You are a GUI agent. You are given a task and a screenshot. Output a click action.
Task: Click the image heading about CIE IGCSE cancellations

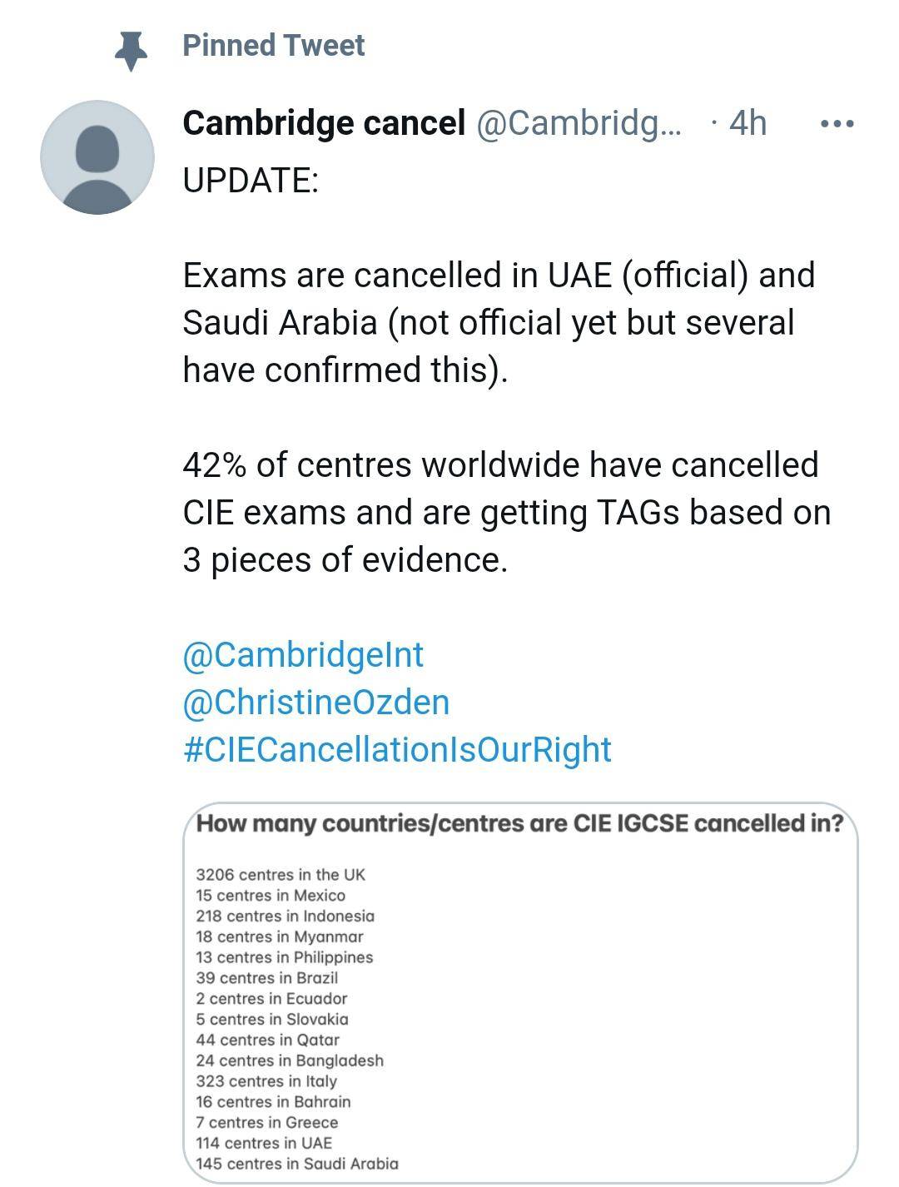pos(519,826)
